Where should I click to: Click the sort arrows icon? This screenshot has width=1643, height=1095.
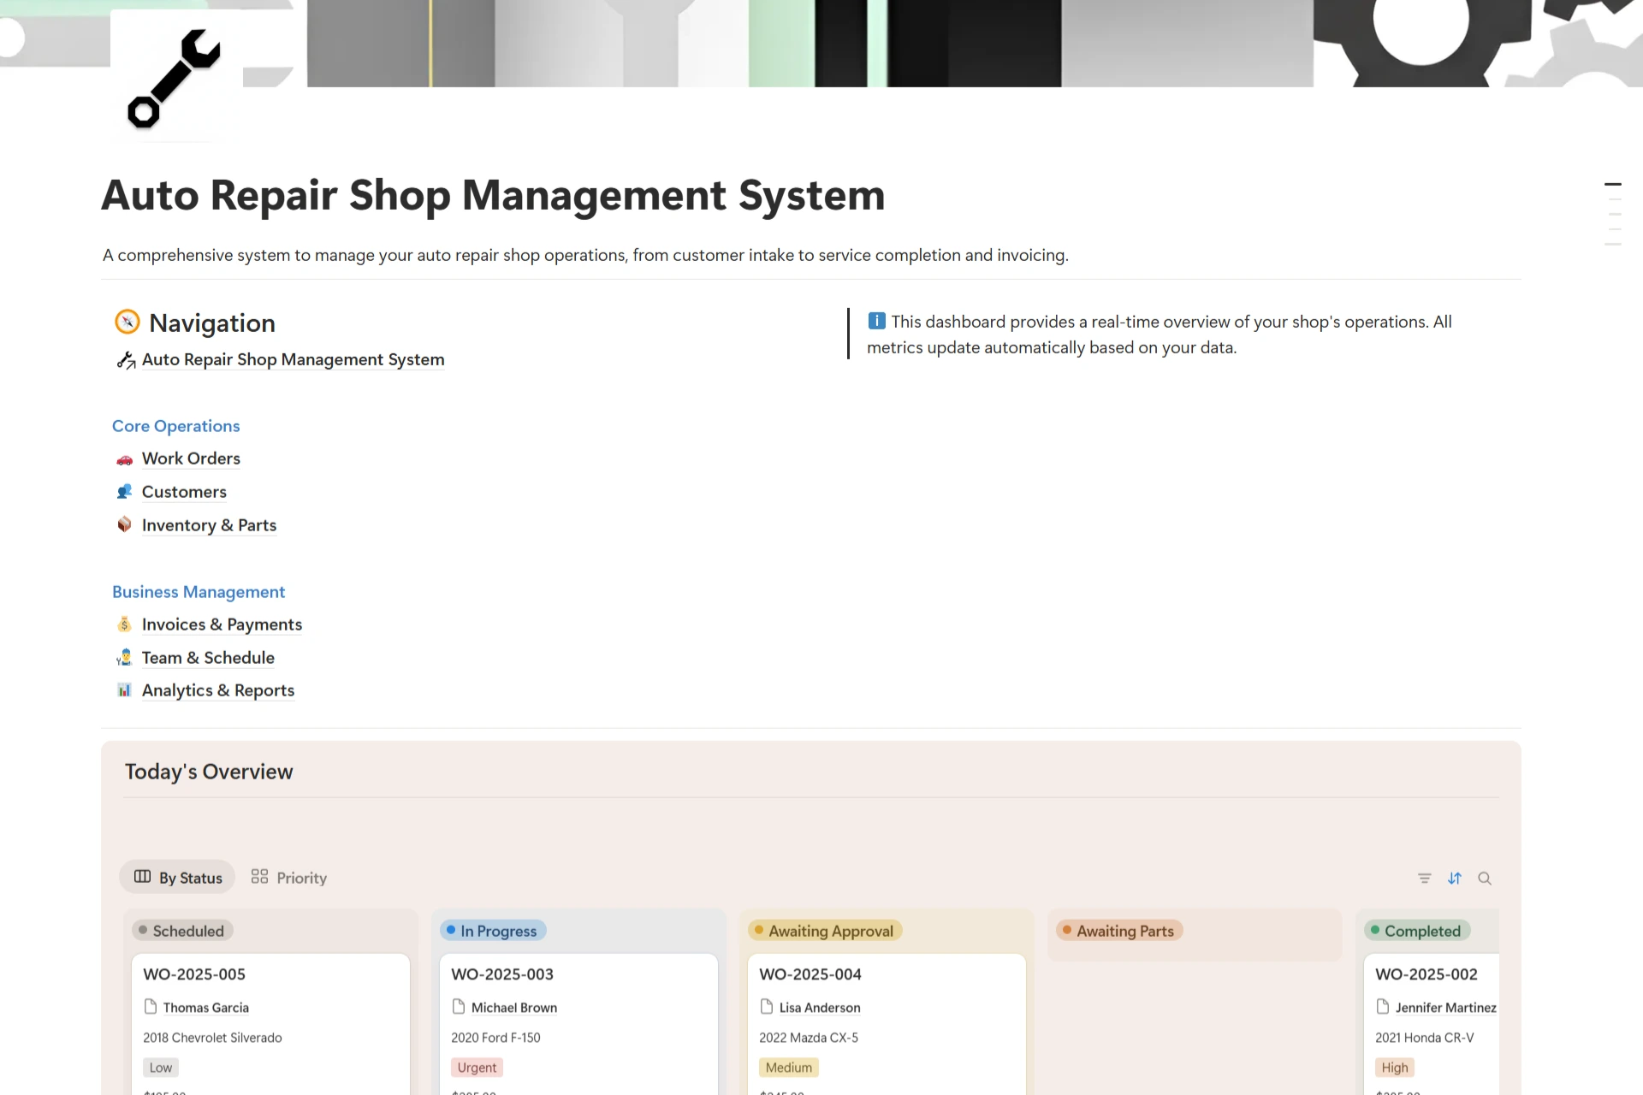click(x=1454, y=878)
